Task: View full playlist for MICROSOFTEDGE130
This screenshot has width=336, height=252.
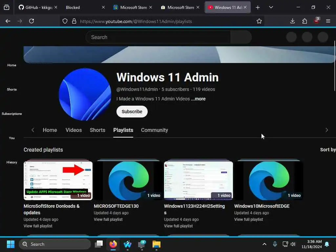Action: pos(108,220)
